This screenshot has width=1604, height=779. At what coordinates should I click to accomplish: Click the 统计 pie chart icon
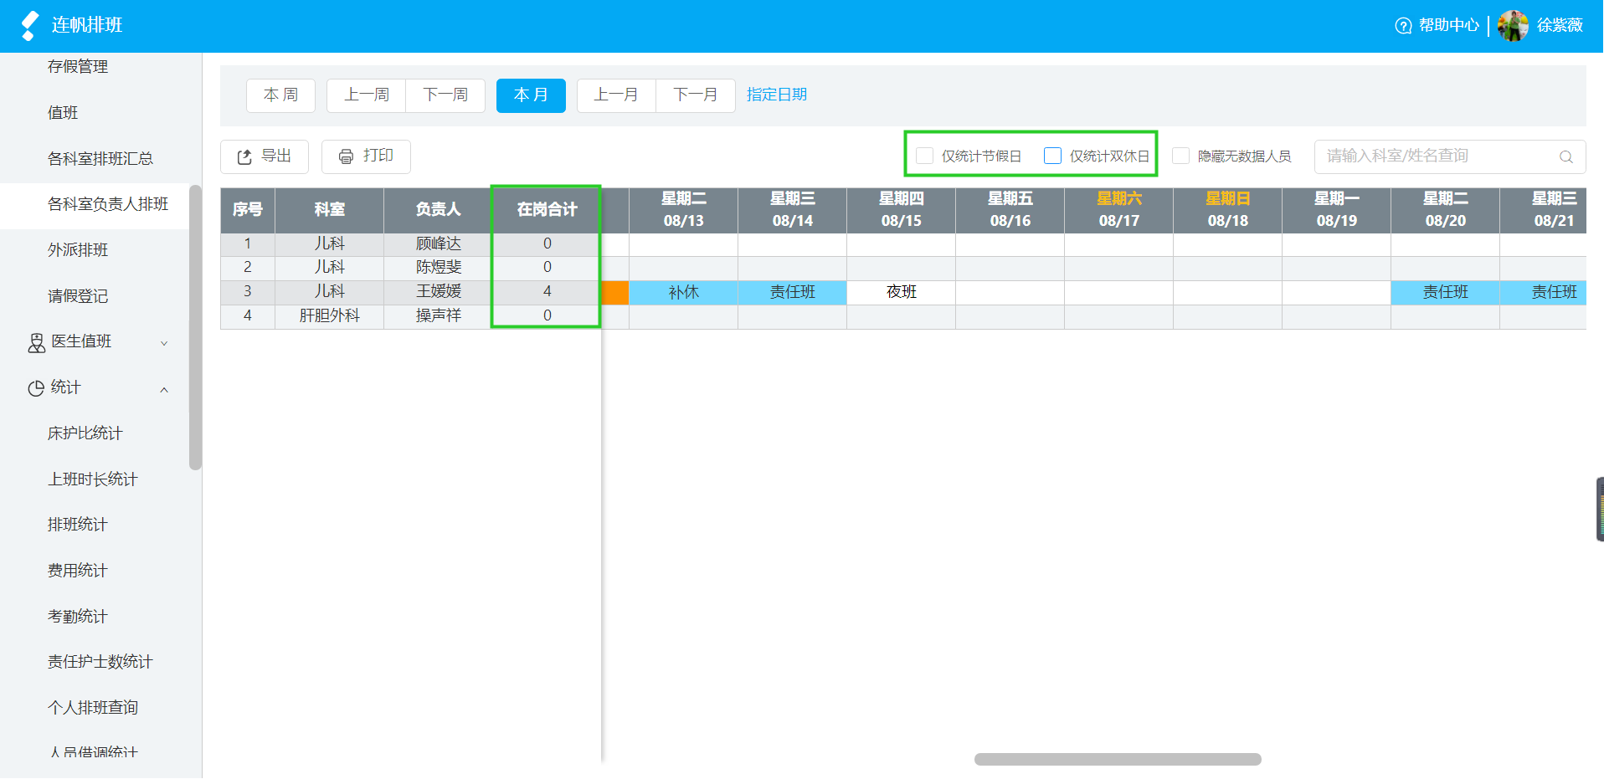tap(36, 388)
